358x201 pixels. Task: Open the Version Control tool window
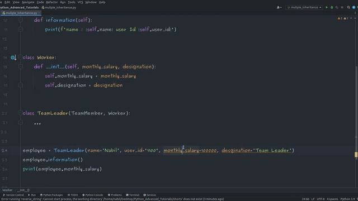tap(13, 195)
